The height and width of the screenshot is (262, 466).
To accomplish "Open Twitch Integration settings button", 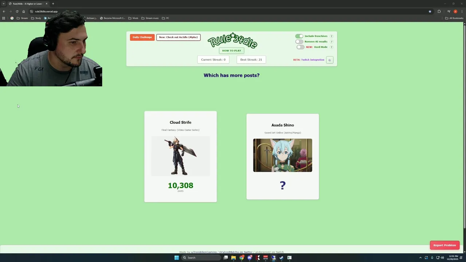I will (x=329, y=60).
